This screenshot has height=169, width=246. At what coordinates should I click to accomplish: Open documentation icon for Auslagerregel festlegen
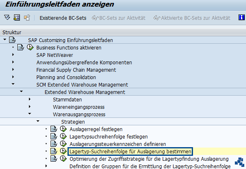click(x=54, y=129)
